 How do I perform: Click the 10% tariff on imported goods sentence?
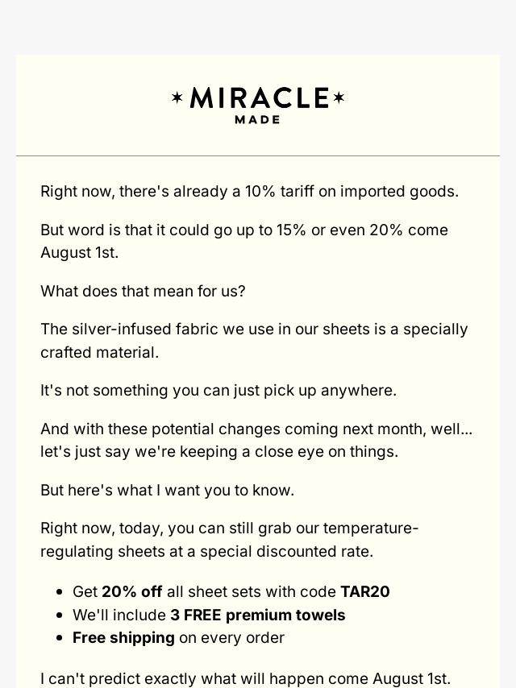[249, 191]
